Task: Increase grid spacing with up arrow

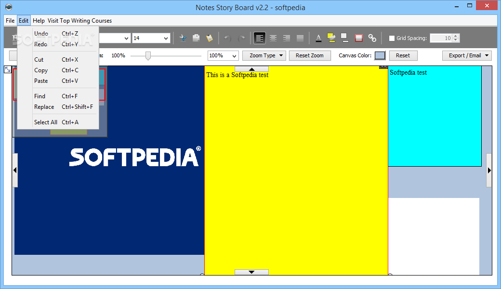Action: coord(456,36)
